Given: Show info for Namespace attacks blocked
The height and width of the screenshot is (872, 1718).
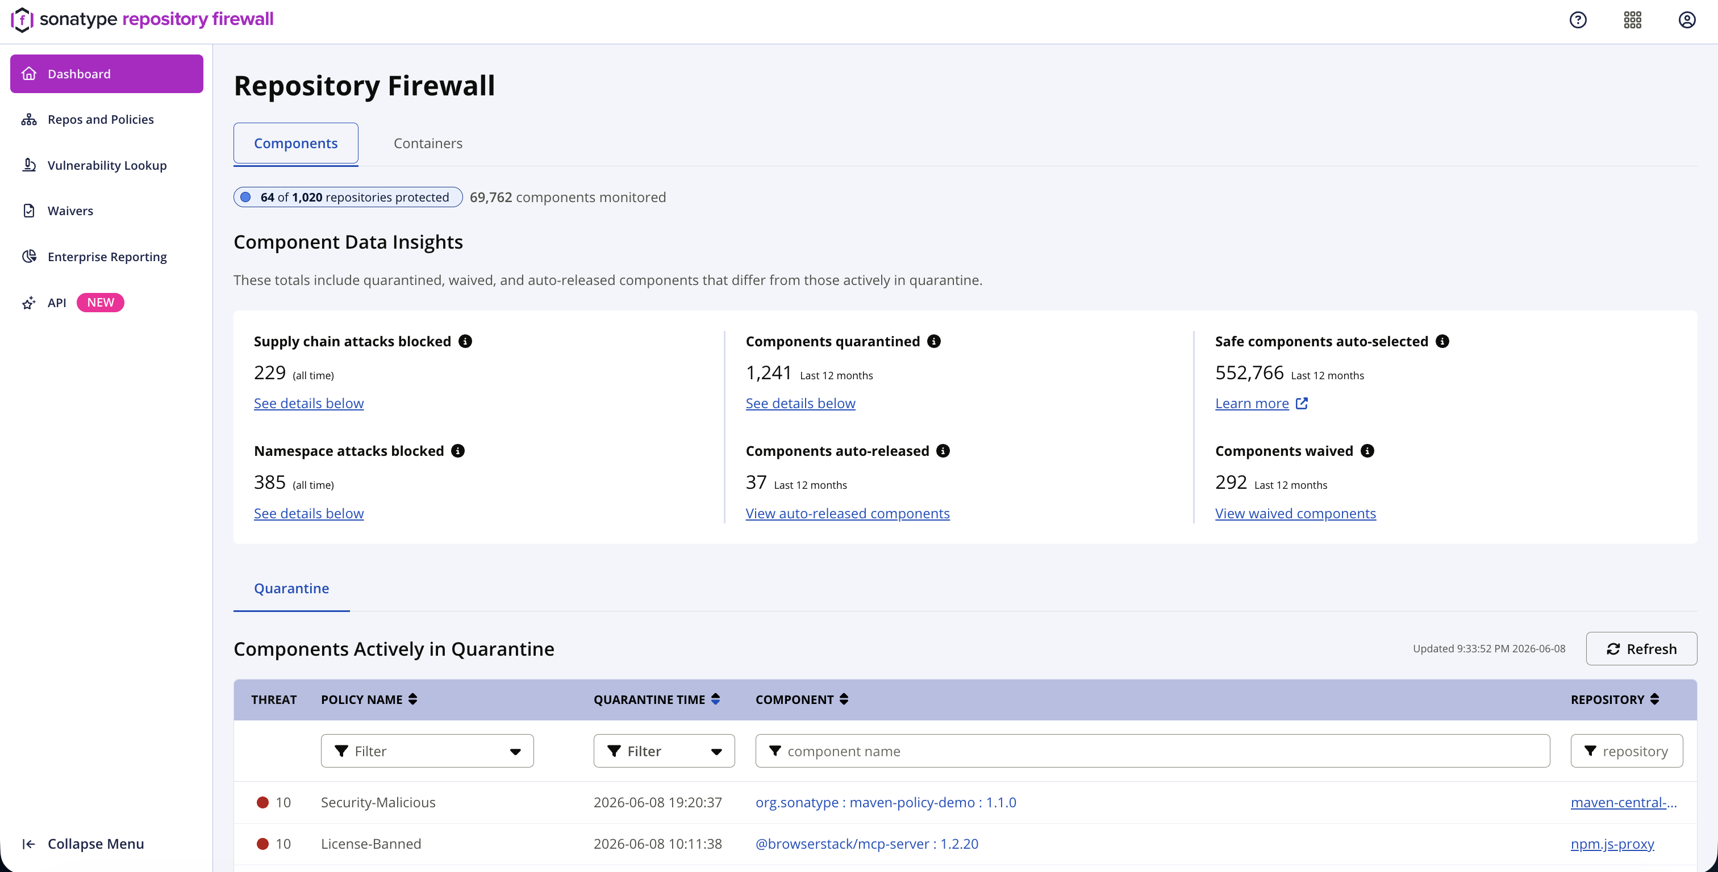Looking at the screenshot, I should [x=458, y=451].
